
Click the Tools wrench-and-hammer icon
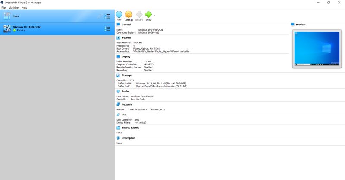pyautogui.click(x=7, y=16)
